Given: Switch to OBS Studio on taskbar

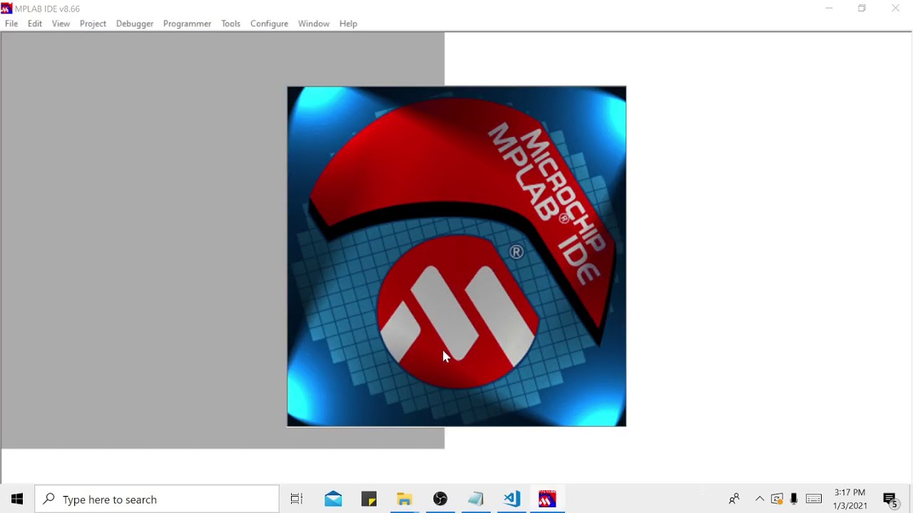Looking at the screenshot, I should tap(440, 499).
